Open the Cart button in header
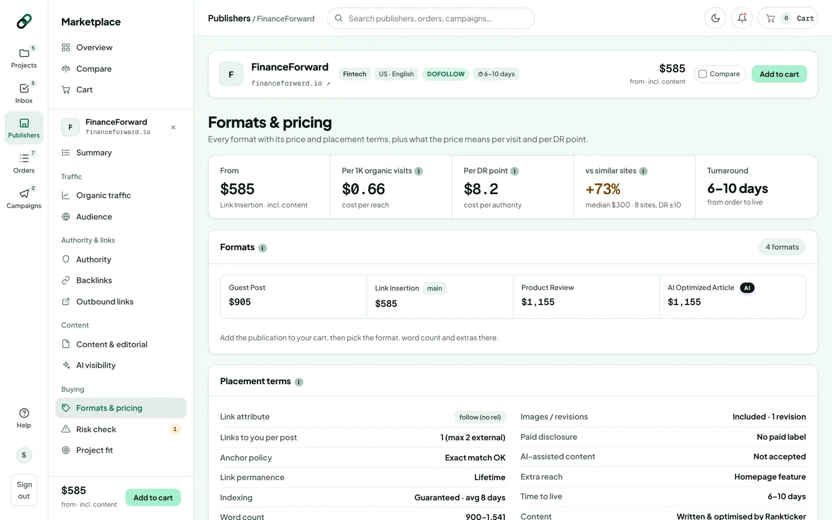Viewport: 832px width, 520px height. point(788,18)
